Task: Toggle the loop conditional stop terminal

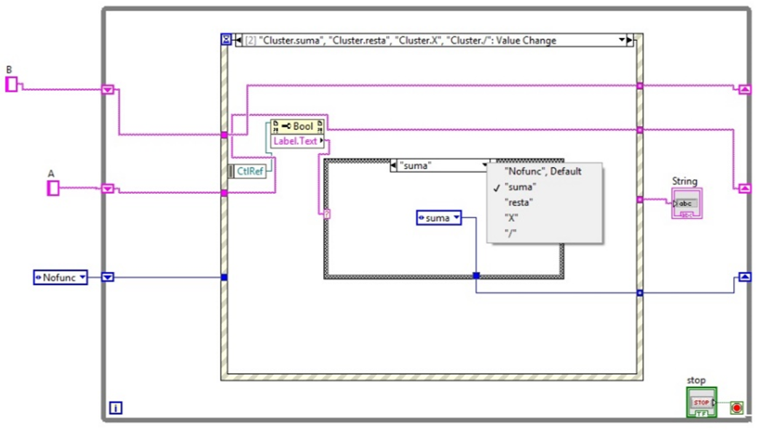Action: (737, 407)
